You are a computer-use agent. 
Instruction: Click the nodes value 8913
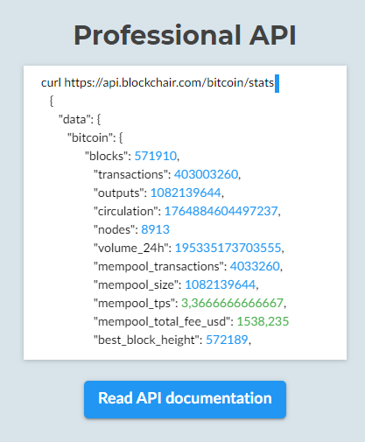155,229
